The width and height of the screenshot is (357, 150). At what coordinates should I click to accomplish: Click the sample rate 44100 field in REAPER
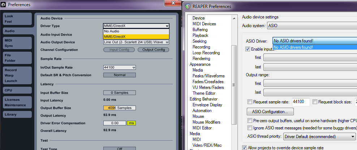[301, 102]
